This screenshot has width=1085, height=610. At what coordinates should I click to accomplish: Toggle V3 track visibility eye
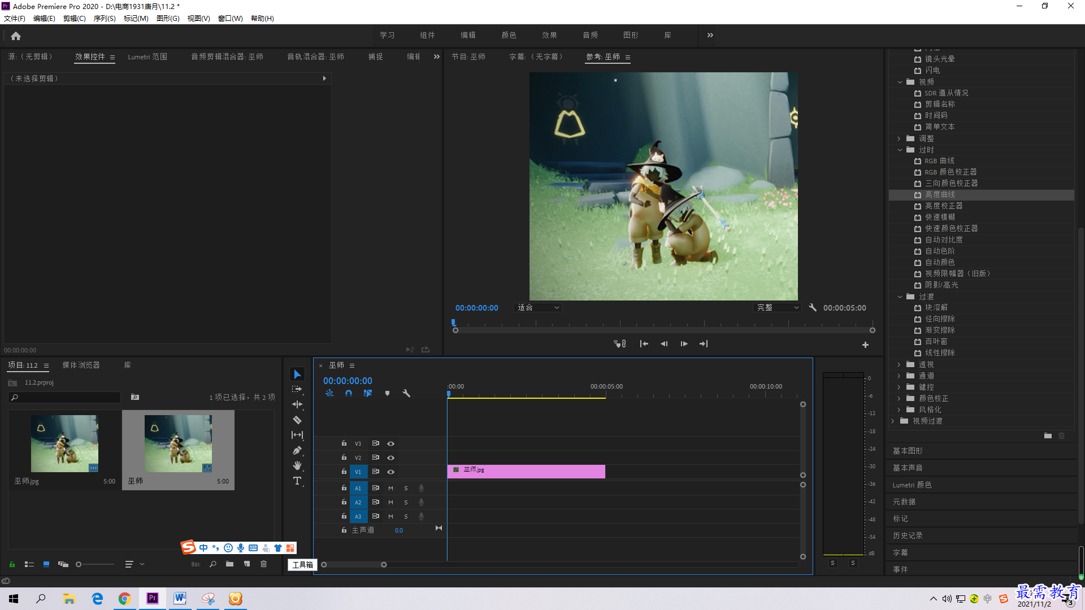pos(390,443)
